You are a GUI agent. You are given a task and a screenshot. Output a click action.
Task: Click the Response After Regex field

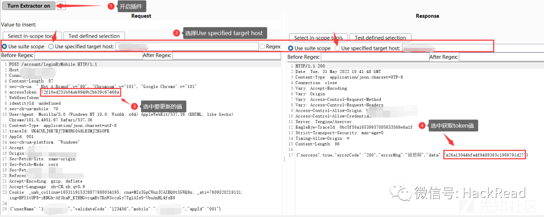click(x=501, y=57)
